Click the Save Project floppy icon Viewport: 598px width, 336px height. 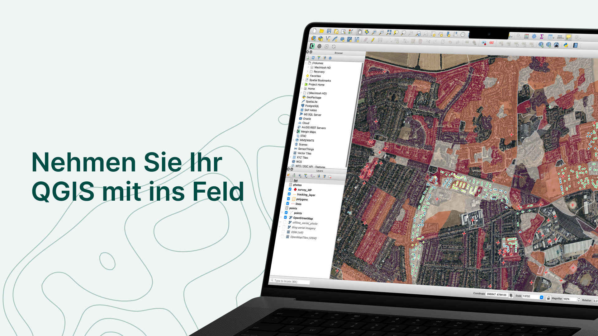(329, 31)
